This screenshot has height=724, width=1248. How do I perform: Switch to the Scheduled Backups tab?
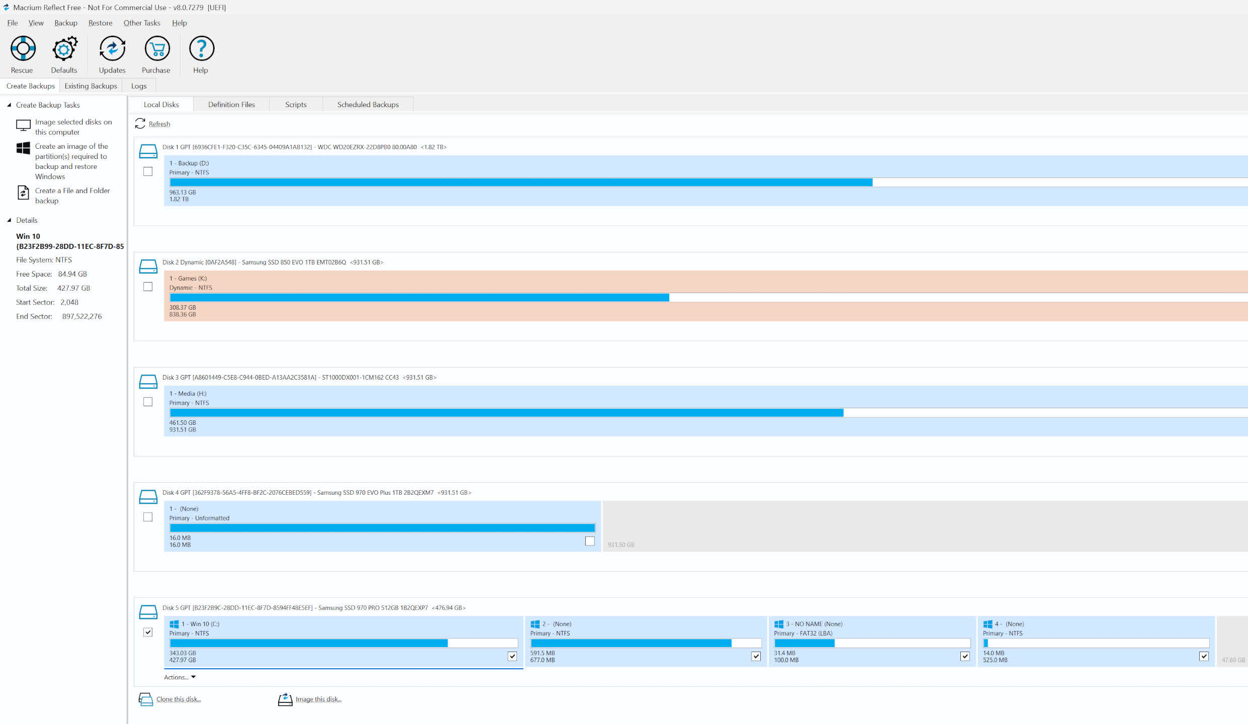click(x=368, y=105)
